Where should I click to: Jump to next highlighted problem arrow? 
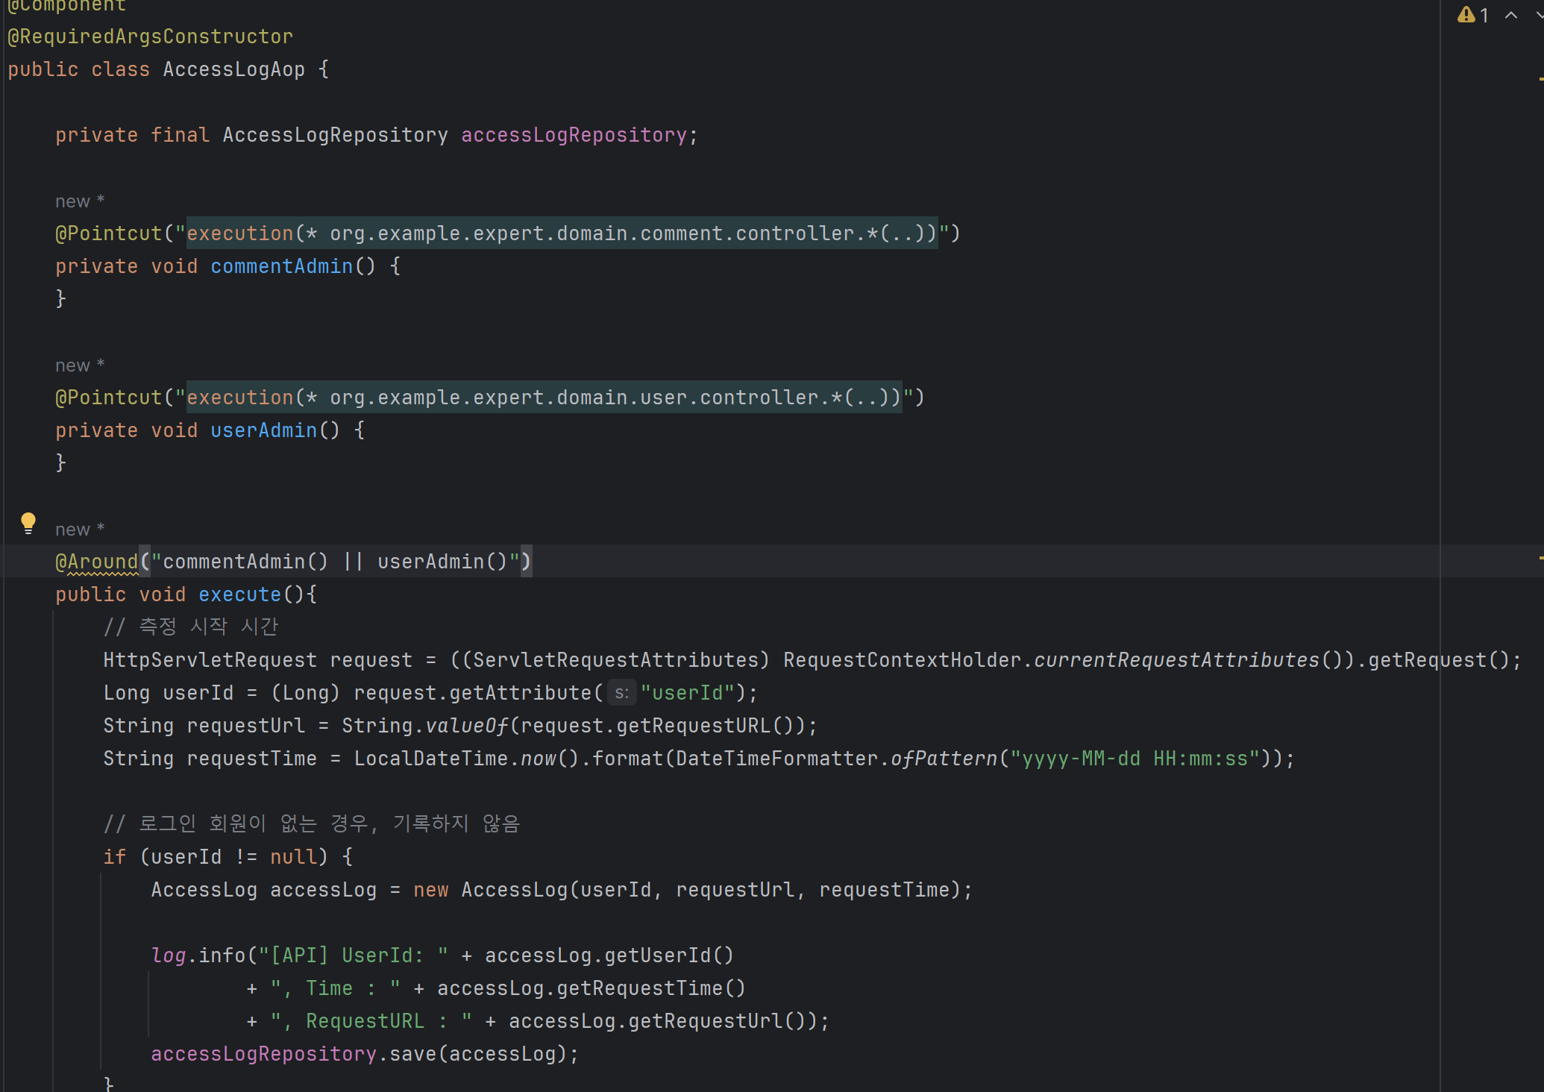(x=1539, y=15)
